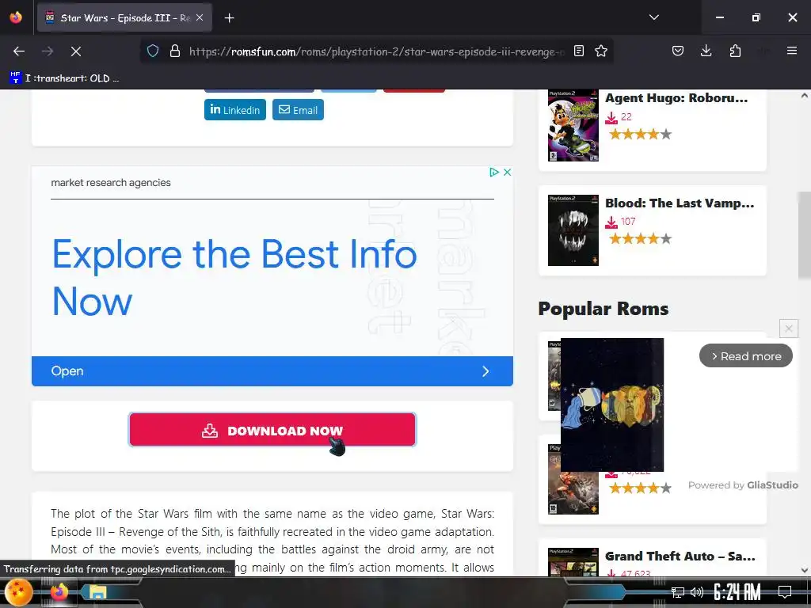Open the Pocket save icon

678,51
